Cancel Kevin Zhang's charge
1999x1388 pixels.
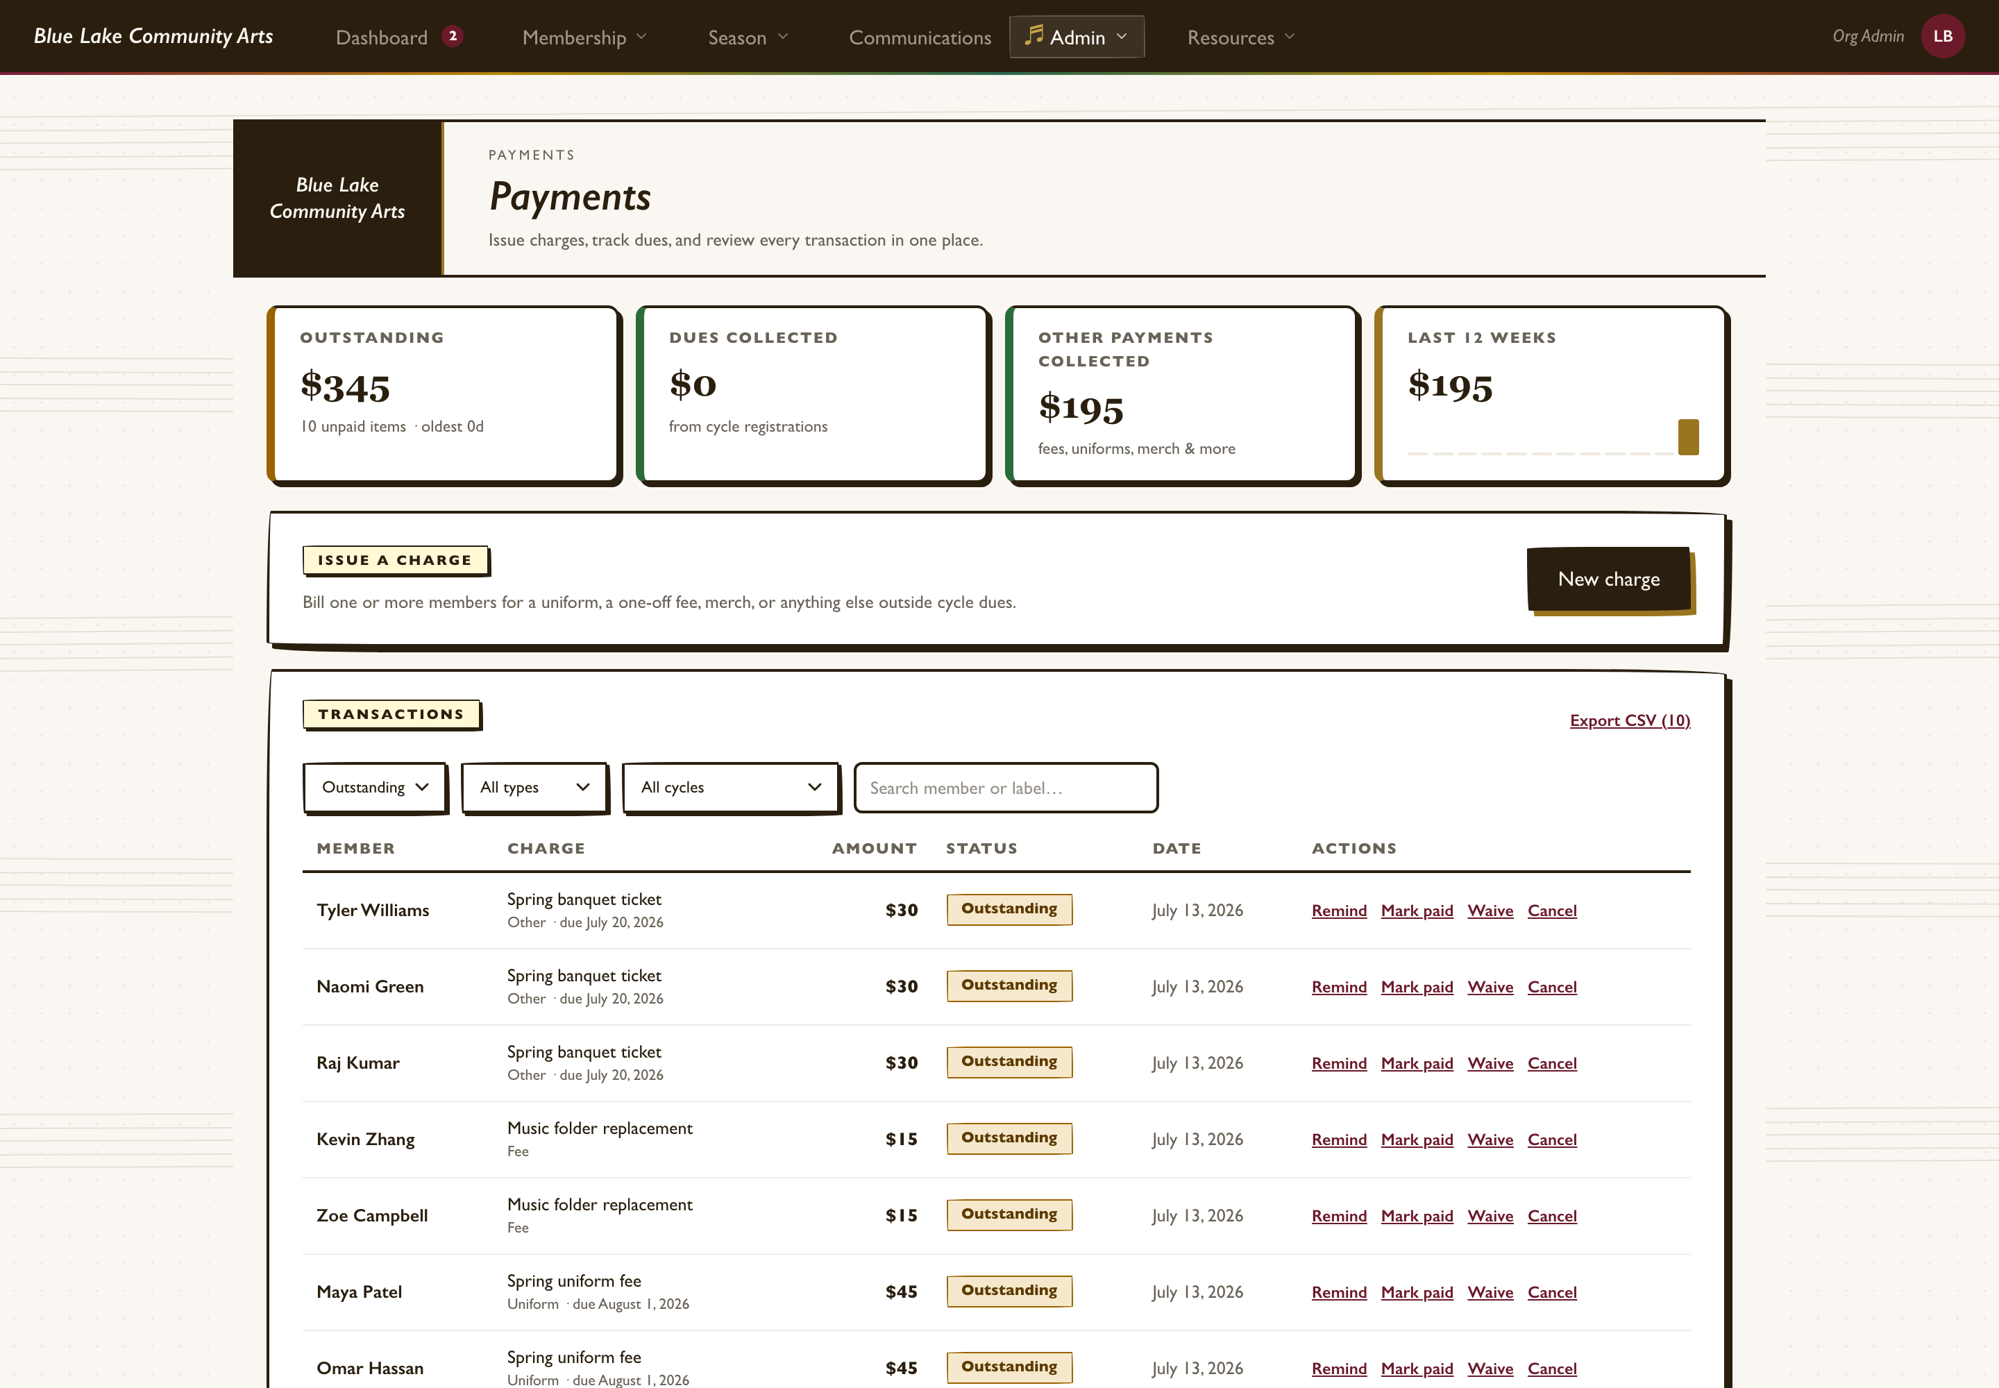pos(1552,1140)
